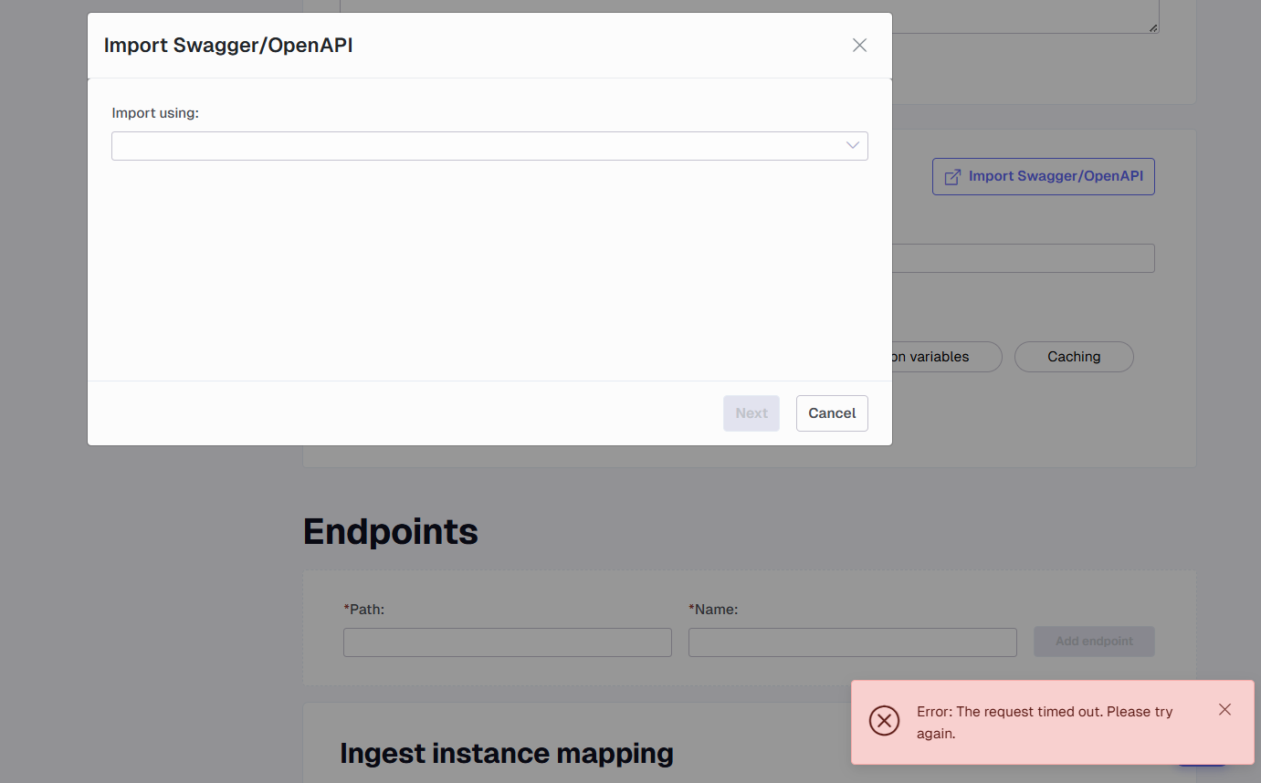Cancel the import dialog
1261x783 pixels.
832,413
